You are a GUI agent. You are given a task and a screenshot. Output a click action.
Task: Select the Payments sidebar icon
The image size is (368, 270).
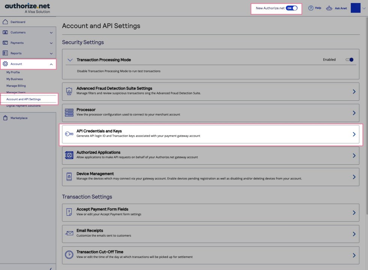[5, 43]
